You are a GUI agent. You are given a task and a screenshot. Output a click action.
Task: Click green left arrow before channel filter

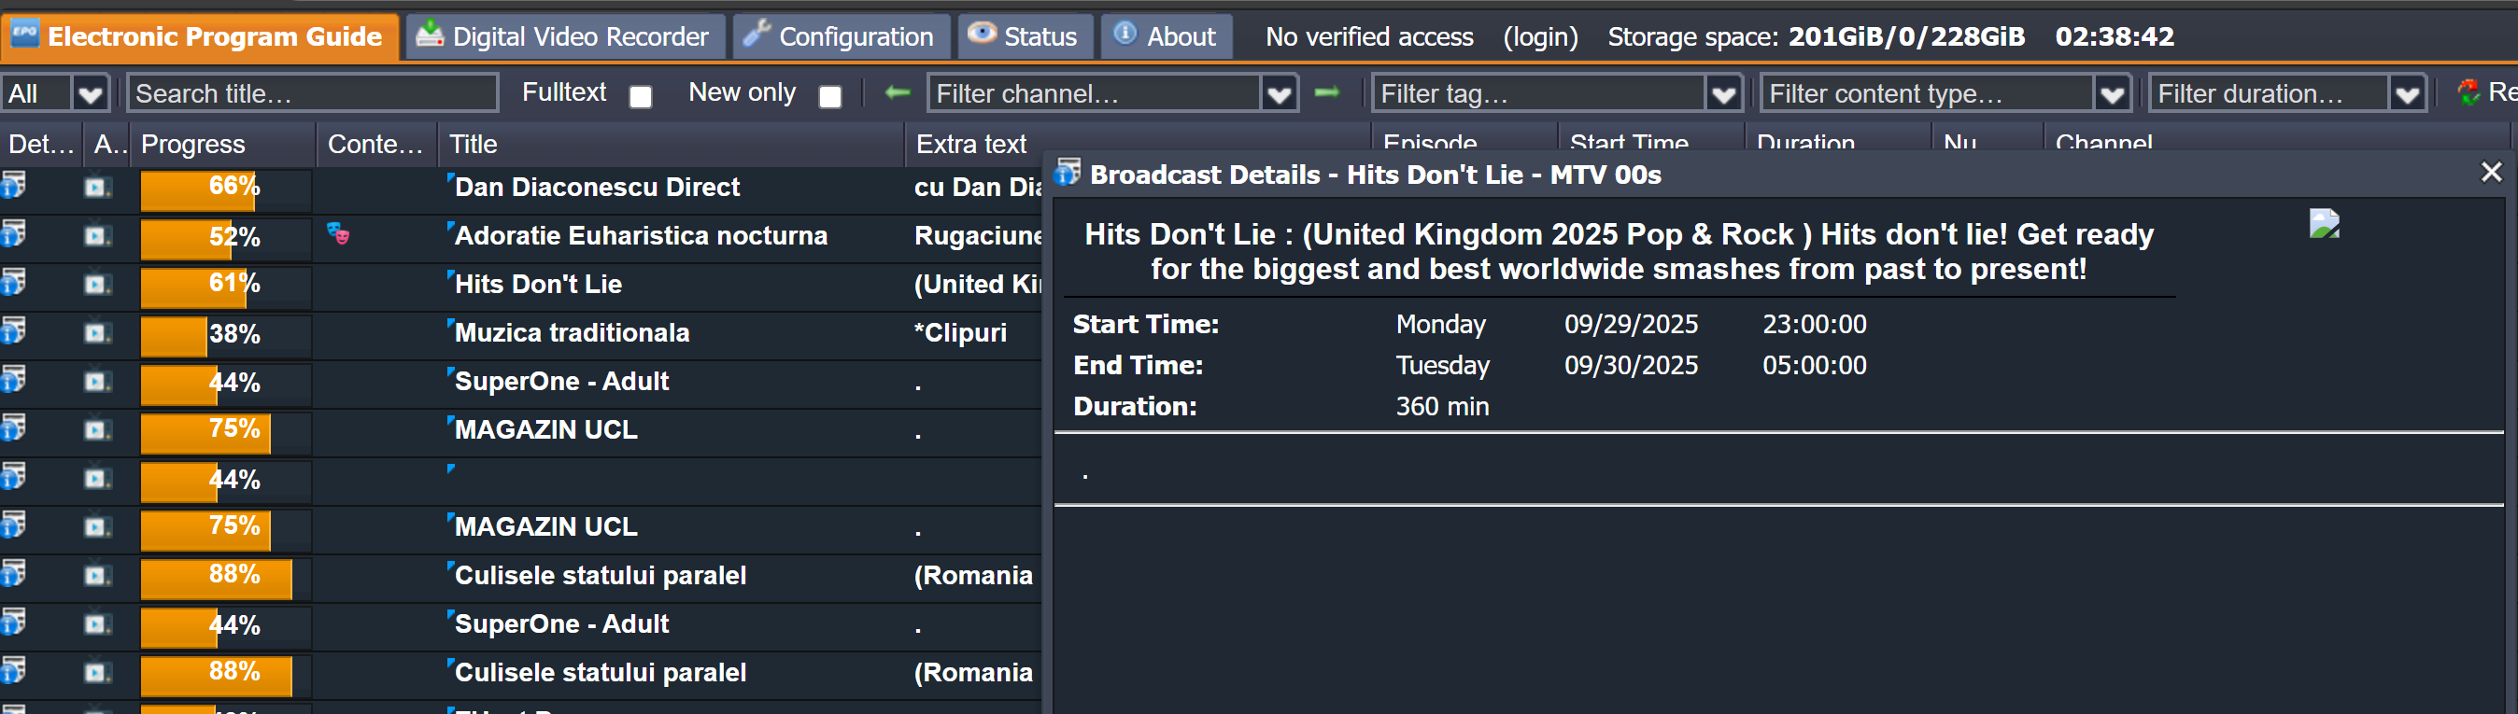coord(897,92)
